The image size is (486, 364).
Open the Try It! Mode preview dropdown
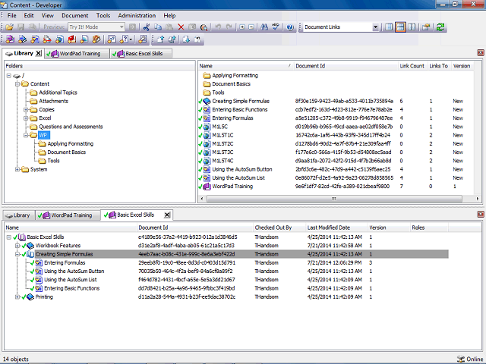pos(121,27)
